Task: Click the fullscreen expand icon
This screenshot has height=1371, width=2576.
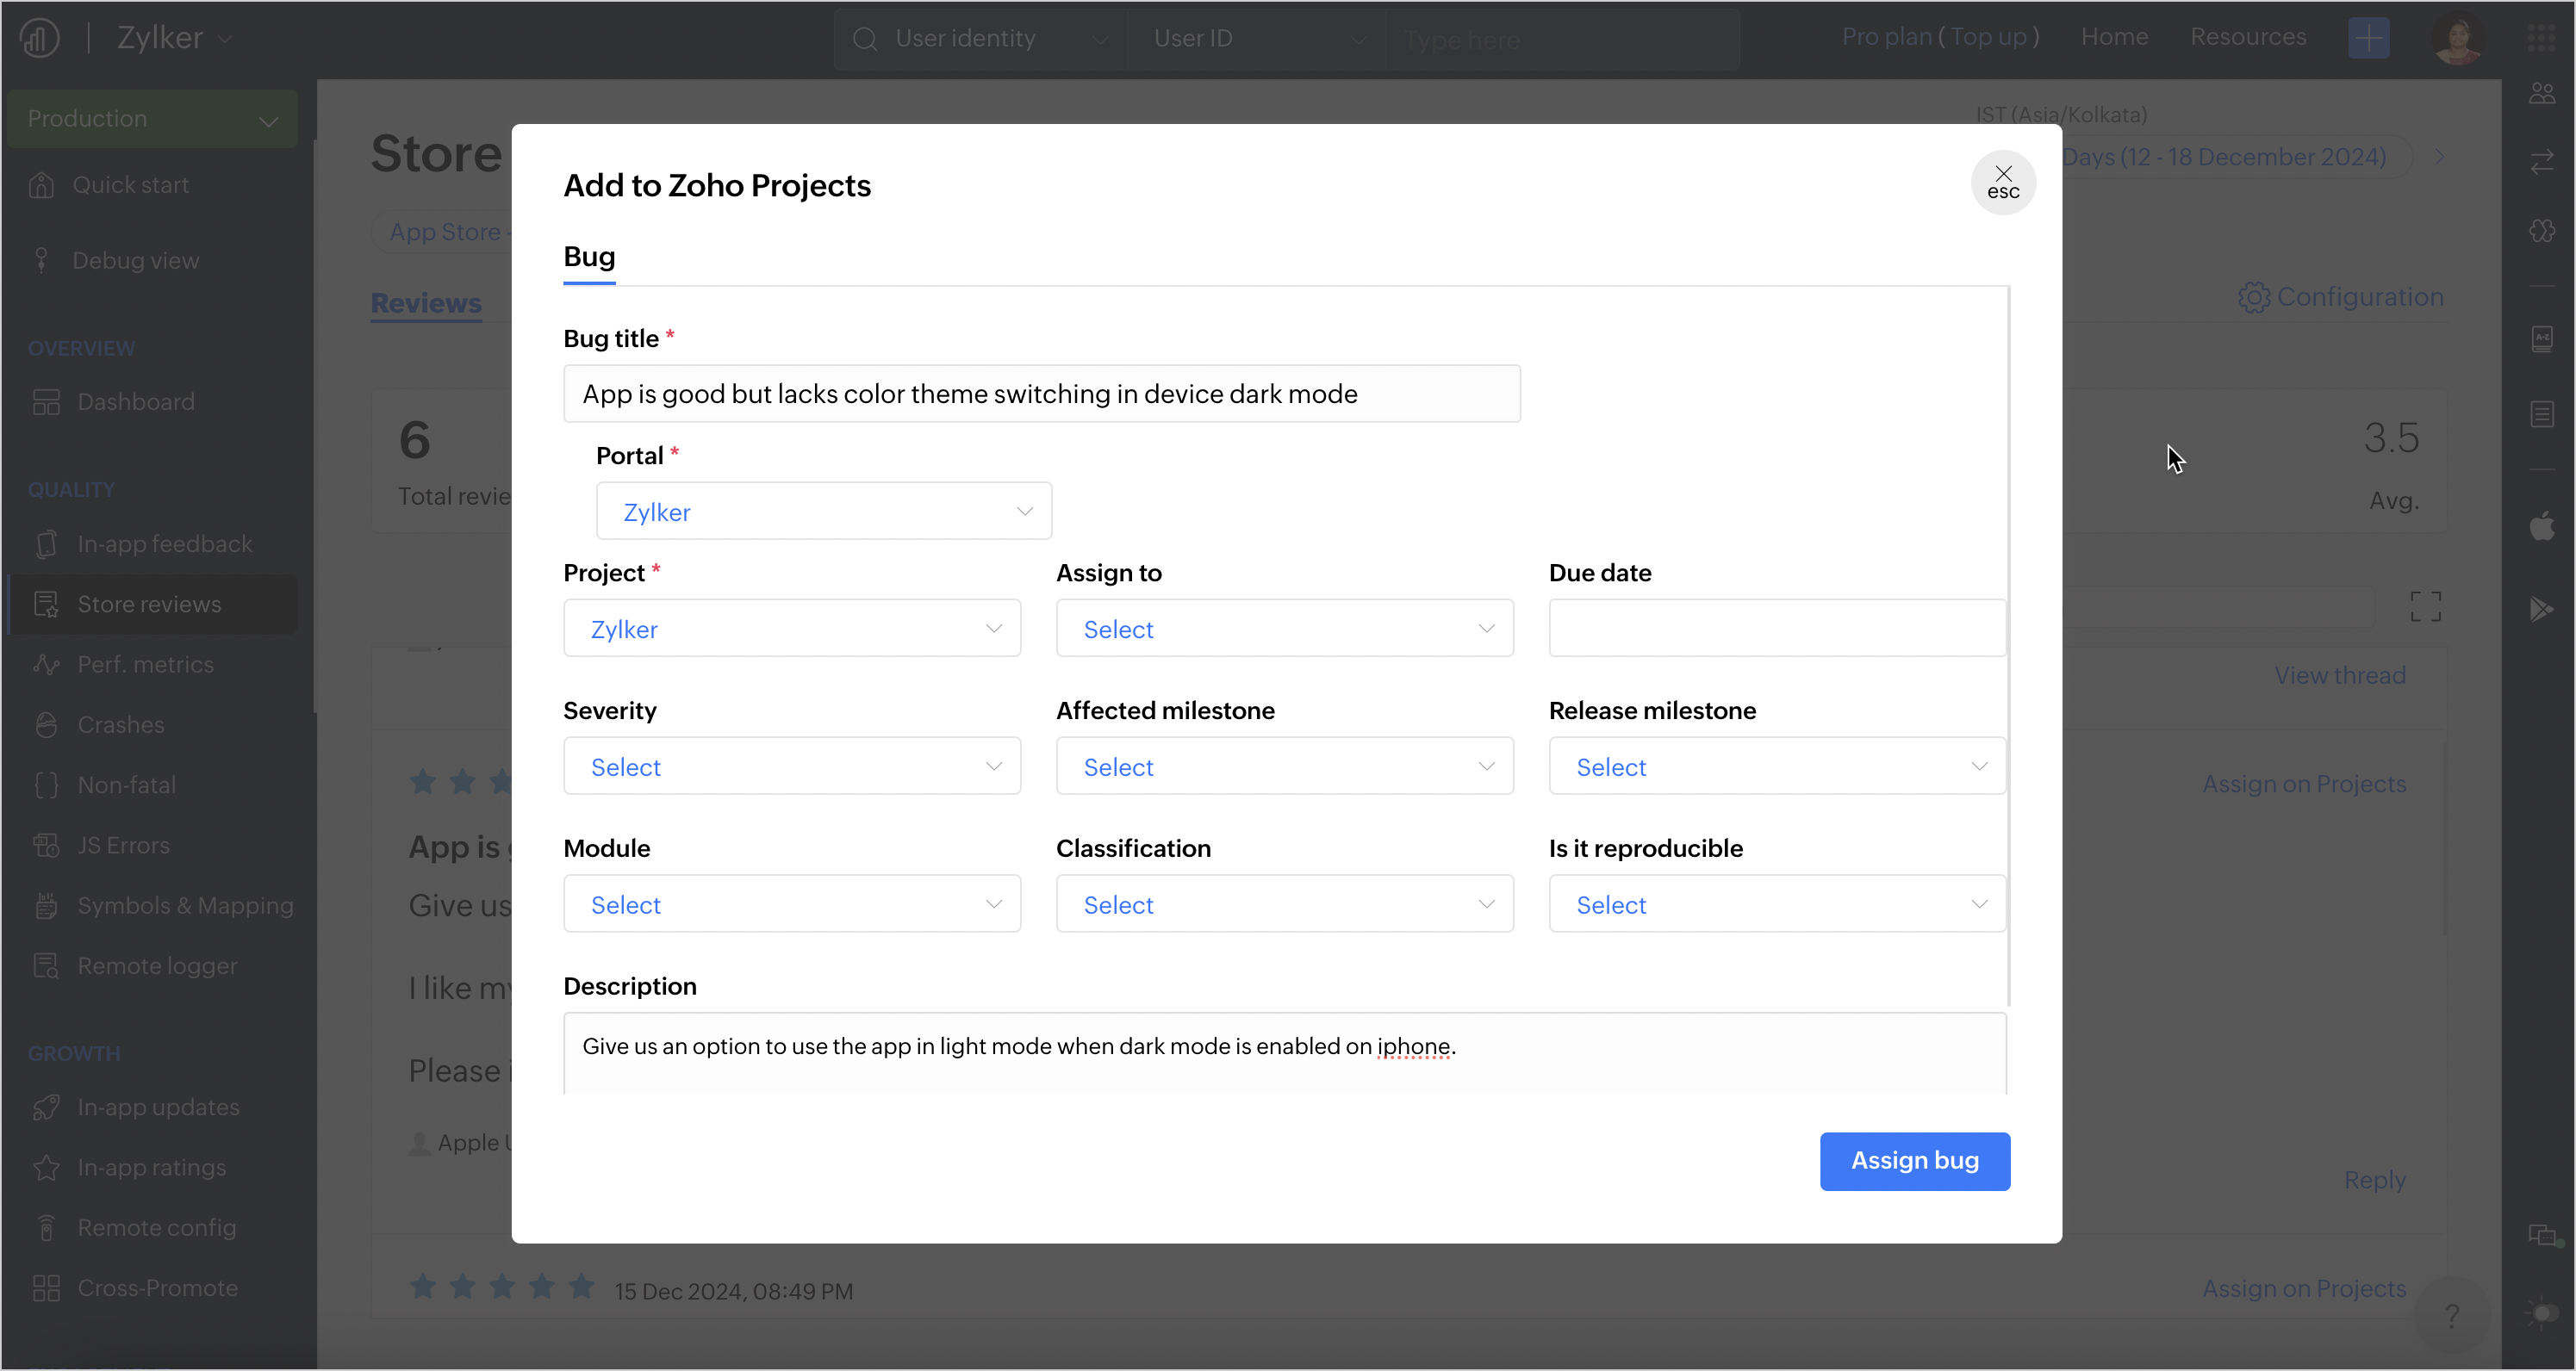Action: 2425,605
